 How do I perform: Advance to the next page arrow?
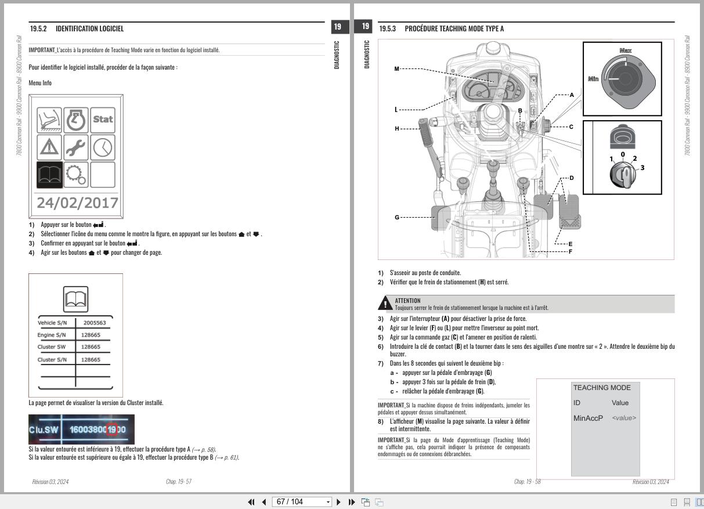340,501
